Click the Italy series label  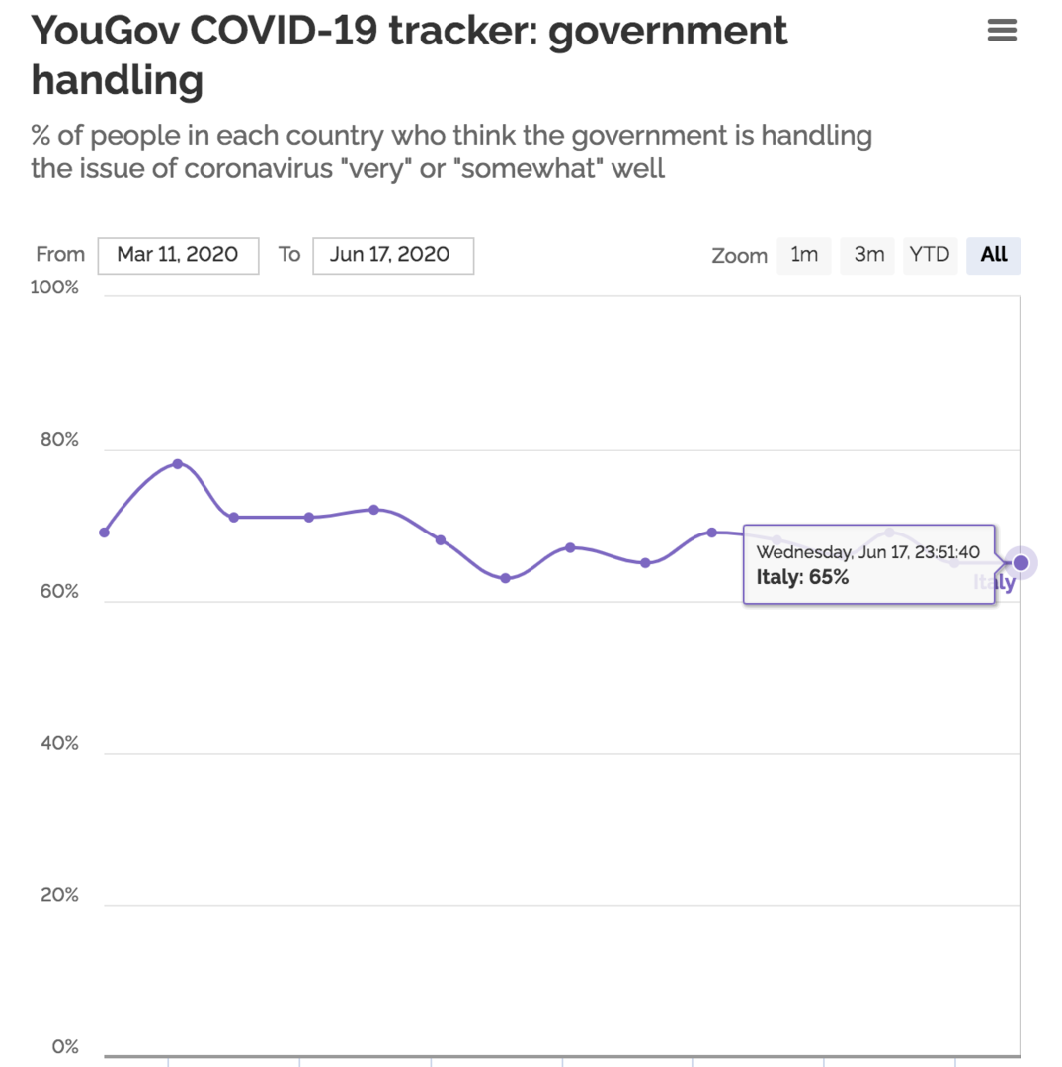[x=994, y=583]
